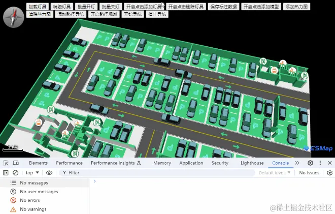Switch to the Performance tab
The height and width of the screenshot is (214, 335).
(x=69, y=163)
